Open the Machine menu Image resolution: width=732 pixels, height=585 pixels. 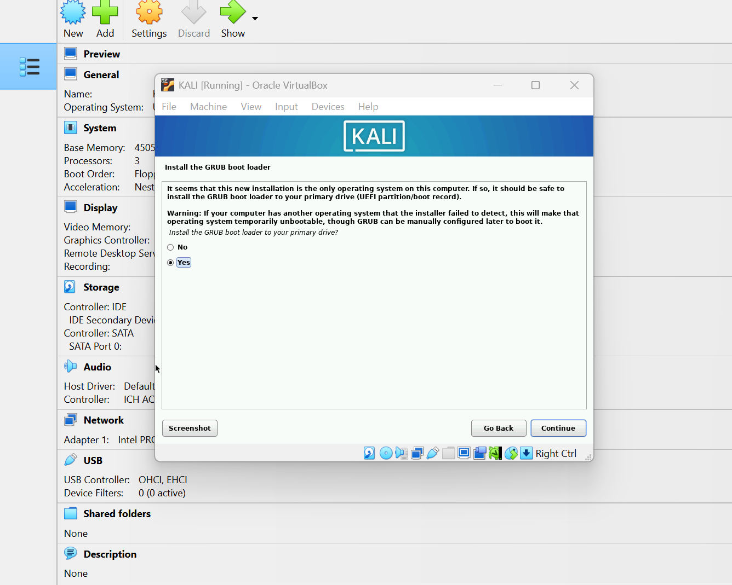click(208, 107)
